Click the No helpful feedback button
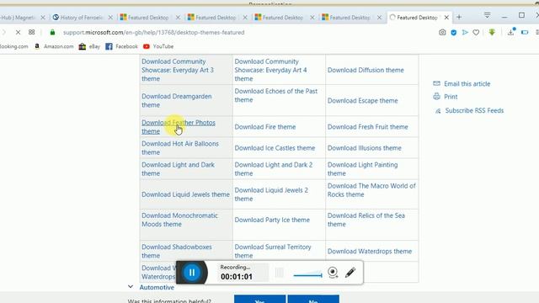This screenshot has height=303, width=539. 313,299
